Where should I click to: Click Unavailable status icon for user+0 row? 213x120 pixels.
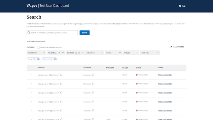click(137, 75)
